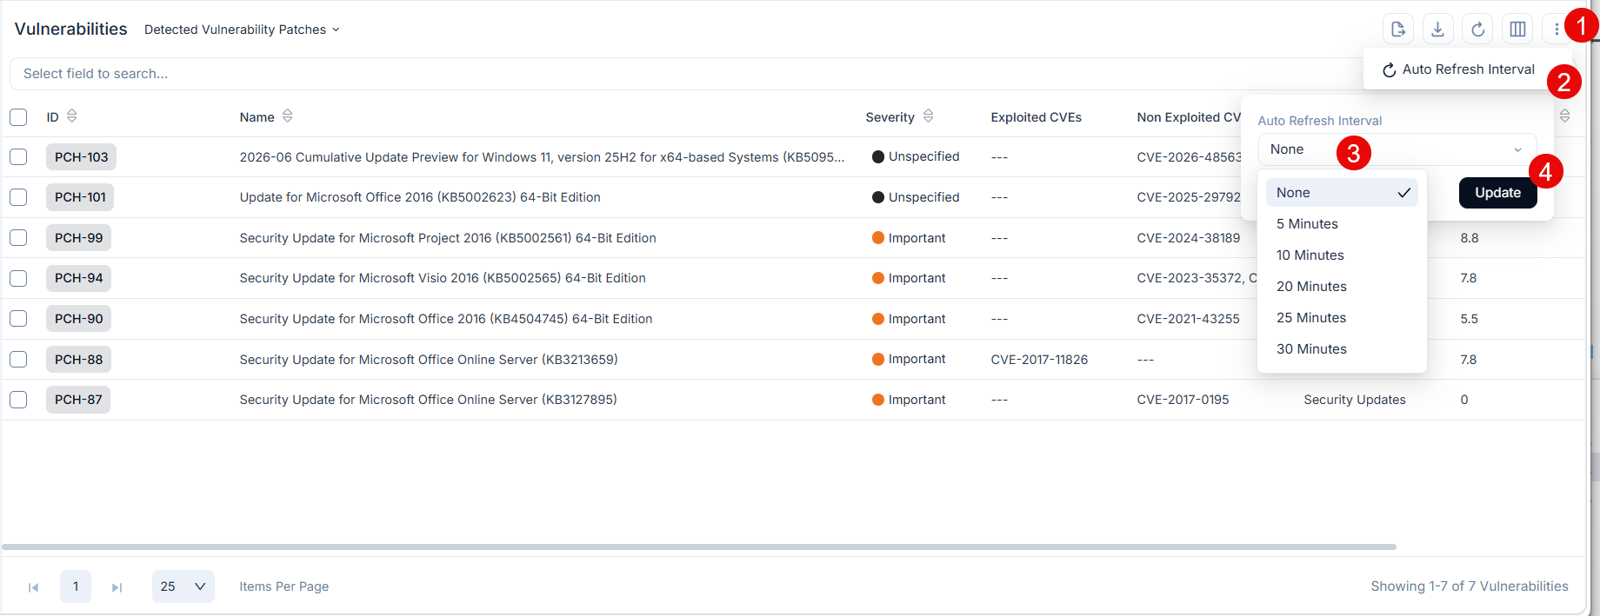Check the PCH-88 row checkbox
Viewport: 1600px width, 616px height.
(x=18, y=359)
